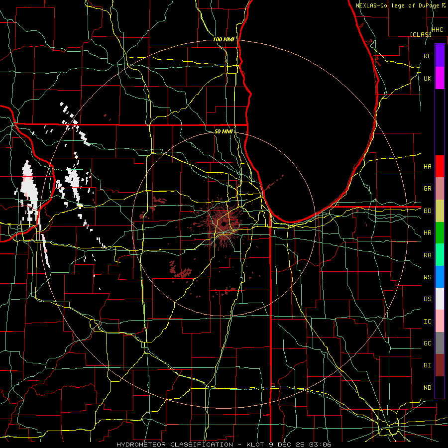Click the purple RF color swatch in legend
Screen dimensions: 448x448
[440, 56]
